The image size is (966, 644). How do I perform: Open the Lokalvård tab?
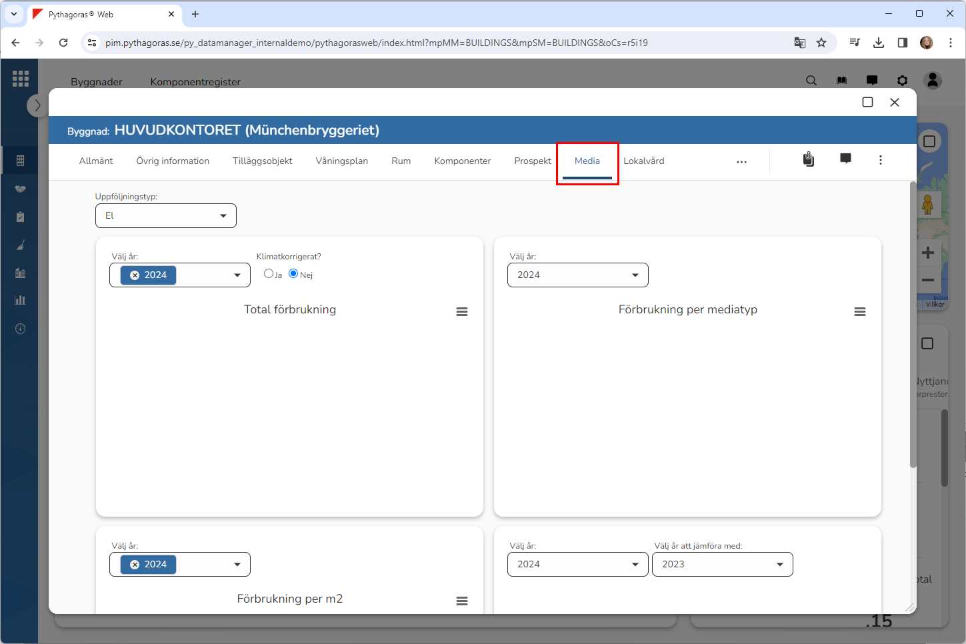[643, 161]
